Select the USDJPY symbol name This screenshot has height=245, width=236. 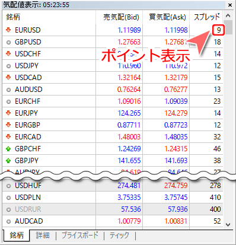coord(27,66)
